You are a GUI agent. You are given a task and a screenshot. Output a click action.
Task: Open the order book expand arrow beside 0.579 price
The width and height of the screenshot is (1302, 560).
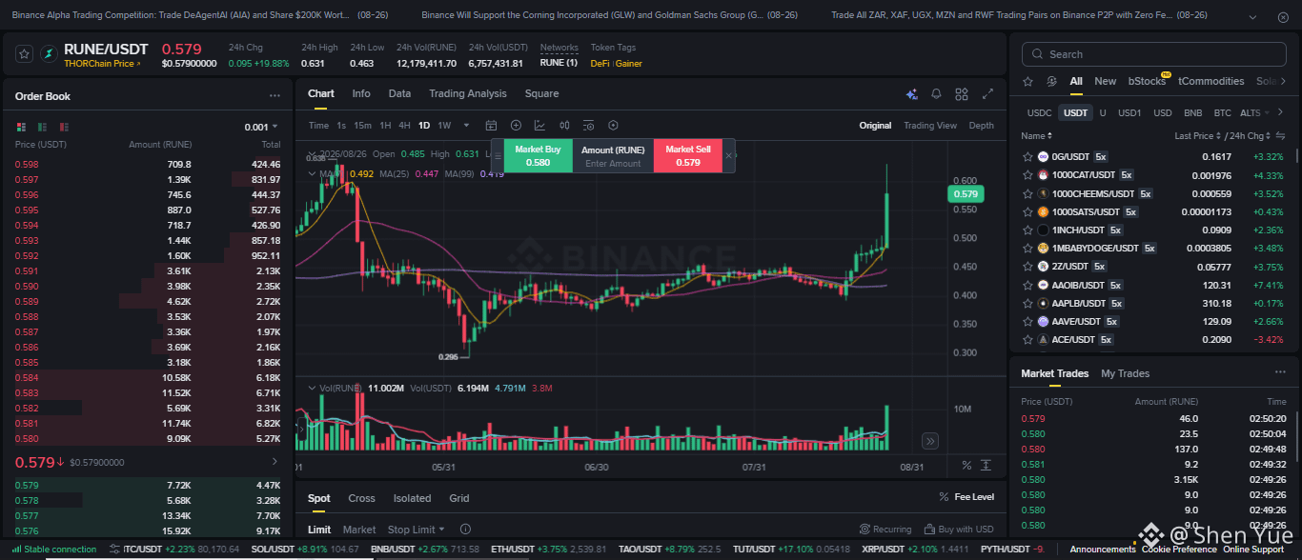[x=275, y=462]
